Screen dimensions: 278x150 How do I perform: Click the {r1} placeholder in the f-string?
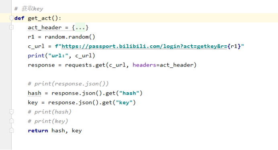(234, 47)
